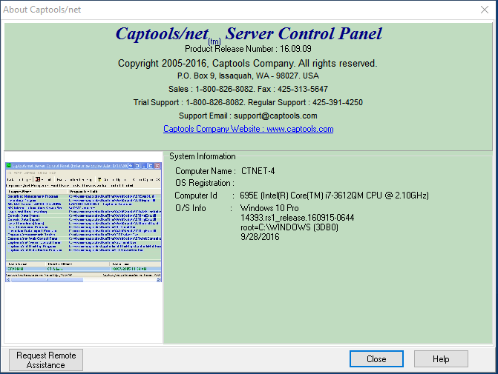Click the P.O. Box 9 Issaquah address
498x374 pixels.
pyautogui.click(x=248, y=76)
